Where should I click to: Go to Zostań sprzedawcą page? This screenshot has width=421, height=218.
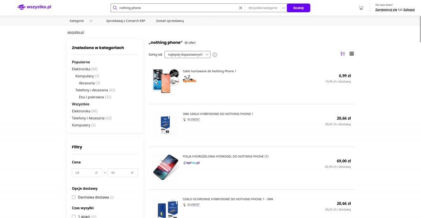(170, 21)
